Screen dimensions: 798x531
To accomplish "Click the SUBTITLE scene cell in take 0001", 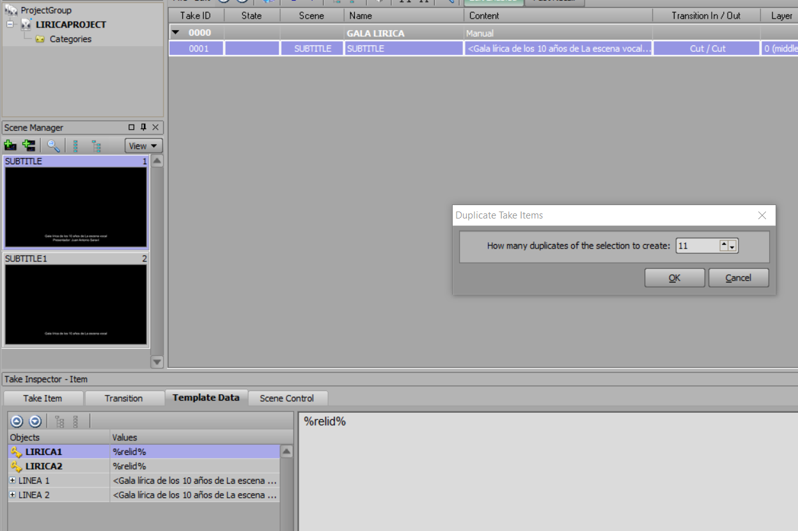I will pyautogui.click(x=312, y=48).
